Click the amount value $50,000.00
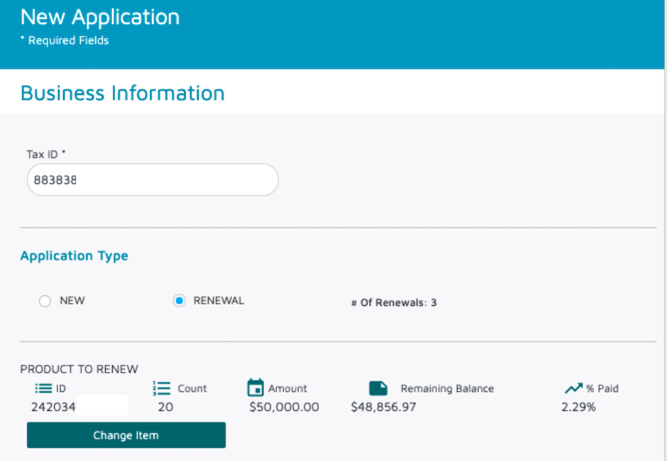 284,407
